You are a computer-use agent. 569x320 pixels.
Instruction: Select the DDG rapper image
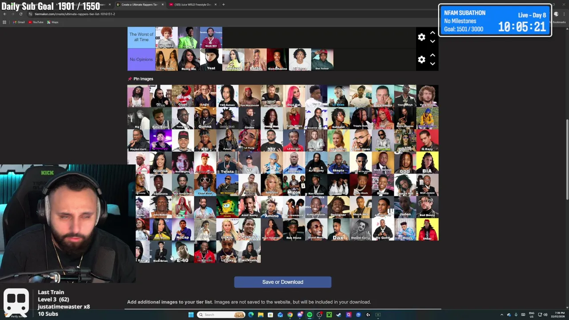405,163
